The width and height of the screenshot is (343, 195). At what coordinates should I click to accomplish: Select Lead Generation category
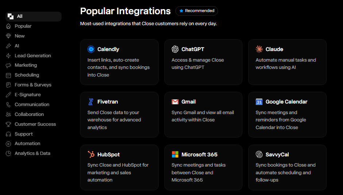(x=33, y=56)
